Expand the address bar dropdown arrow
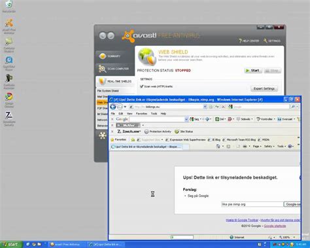This screenshot has width=310, height=248. (205, 107)
